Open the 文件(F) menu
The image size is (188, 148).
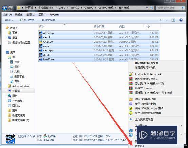point(7,15)
